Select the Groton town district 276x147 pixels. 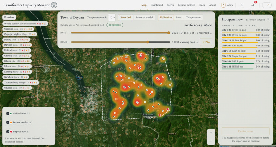pyautogui.click(x=17, y=56)
